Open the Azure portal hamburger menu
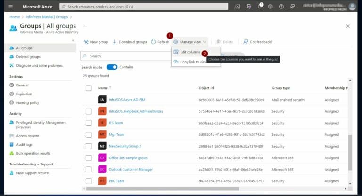This screenshot has height=196, width=362. coord(11,7)
